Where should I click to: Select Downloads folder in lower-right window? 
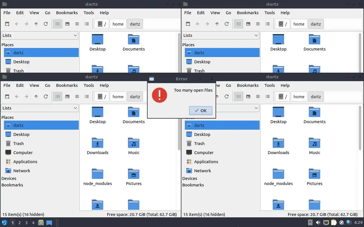(278, 146)
